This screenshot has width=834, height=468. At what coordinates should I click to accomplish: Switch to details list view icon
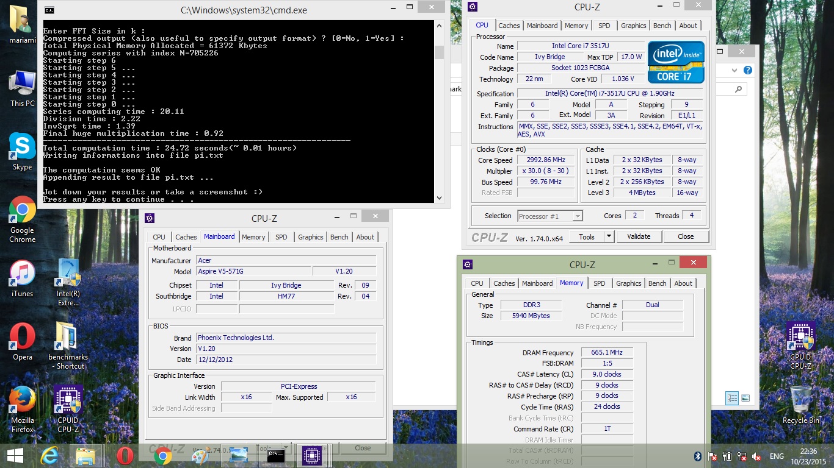(732, 399)
